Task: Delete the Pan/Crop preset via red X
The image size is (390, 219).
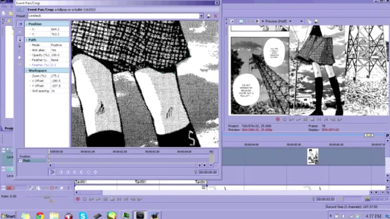Action: (216, 16)
